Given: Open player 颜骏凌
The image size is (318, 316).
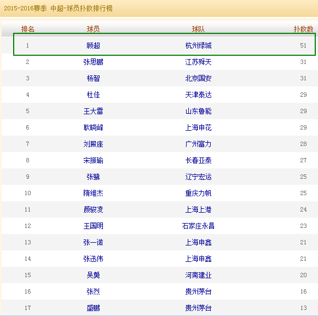Looking at the screenshot, I should (x=93, y=209).
